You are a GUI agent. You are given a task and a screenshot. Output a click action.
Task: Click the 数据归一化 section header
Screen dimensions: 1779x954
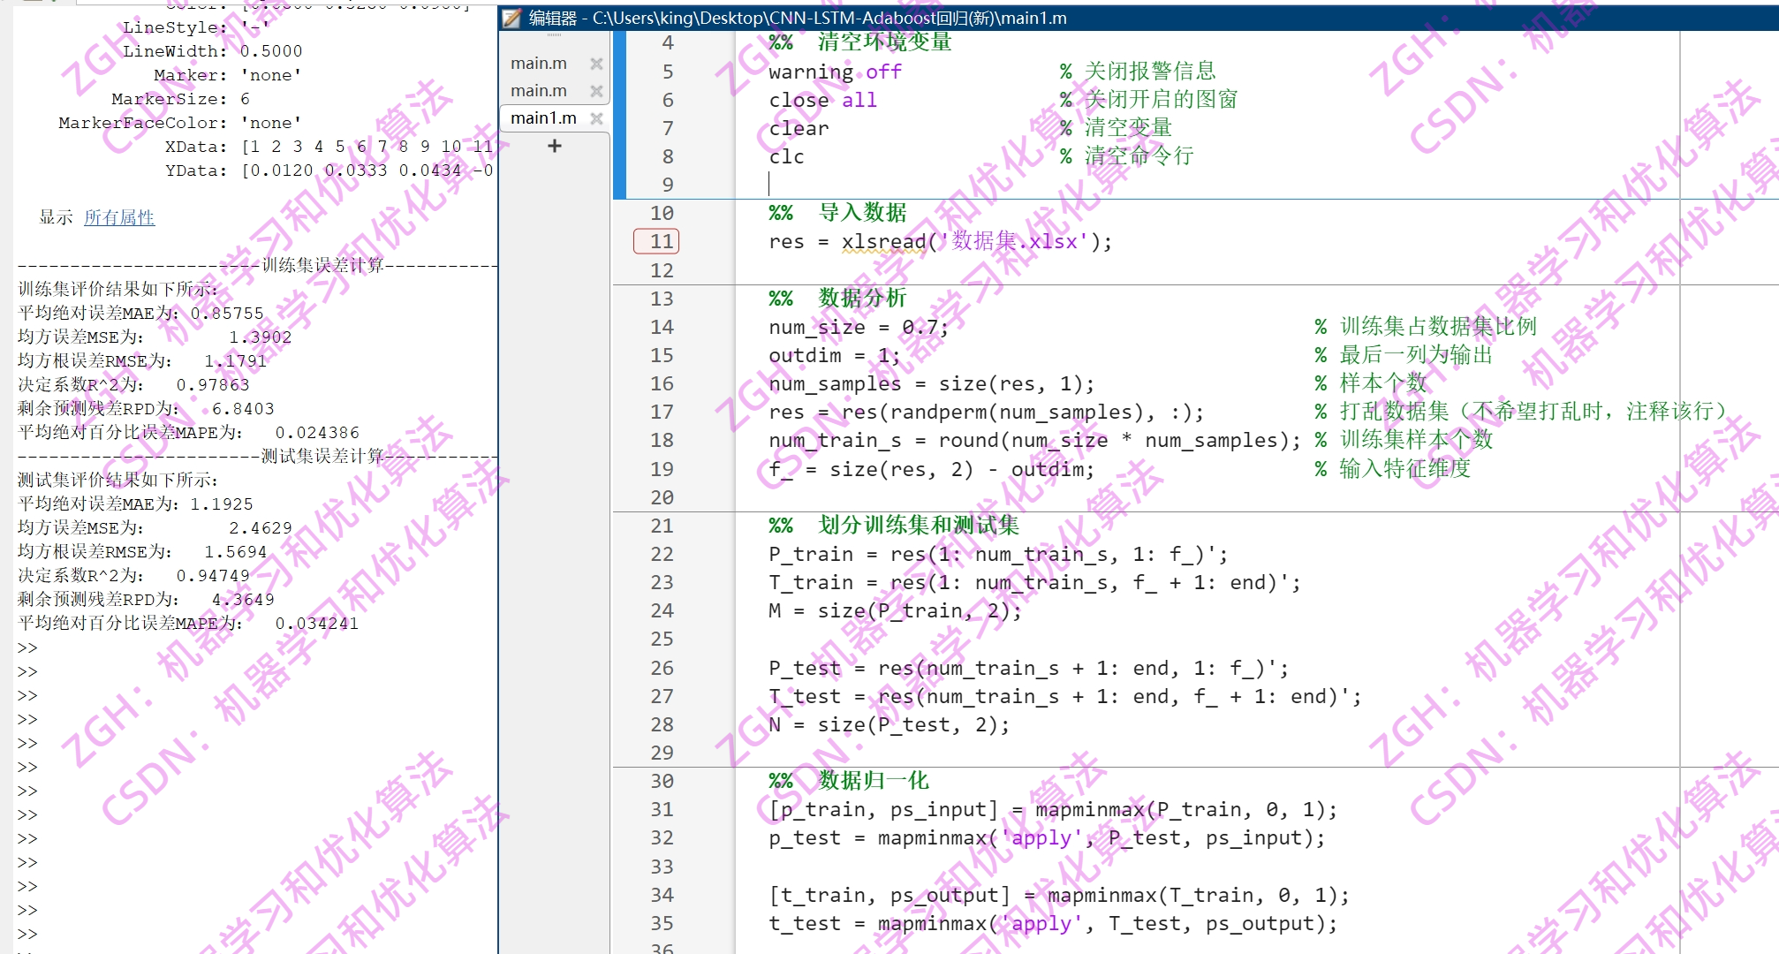[x=873, y=781]
